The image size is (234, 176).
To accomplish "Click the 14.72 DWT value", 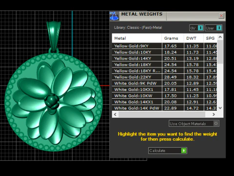I will tap(193, 108).
